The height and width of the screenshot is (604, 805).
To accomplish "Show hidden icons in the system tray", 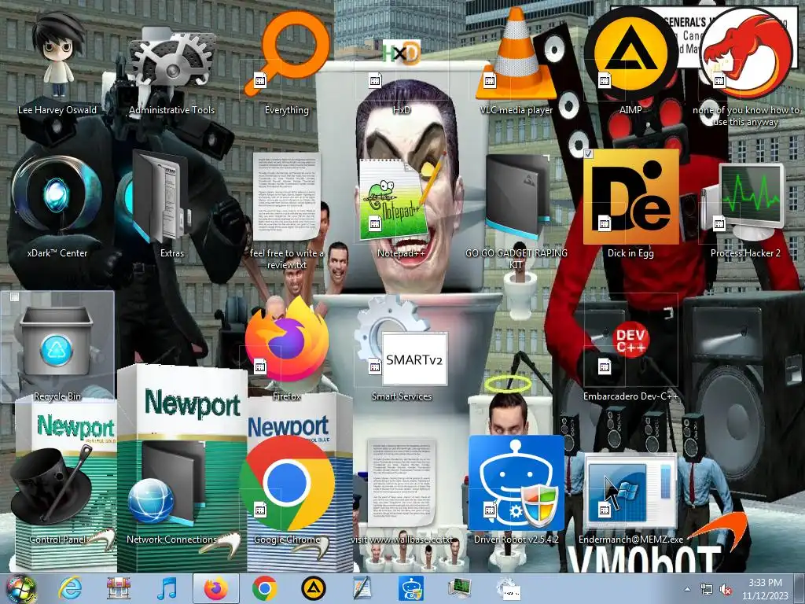I will point(687,589).
